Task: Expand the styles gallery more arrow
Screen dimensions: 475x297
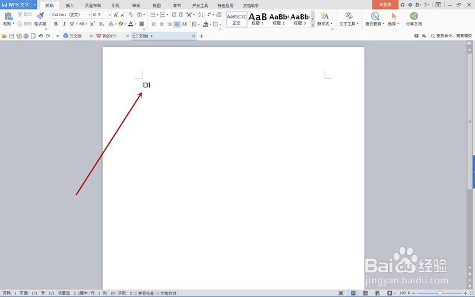Action: 313,25
